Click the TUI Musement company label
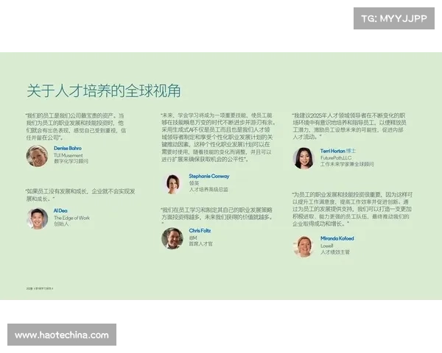The width and height of the screenshot is (442, 353). pyautogui.click(x=68, y=155)
